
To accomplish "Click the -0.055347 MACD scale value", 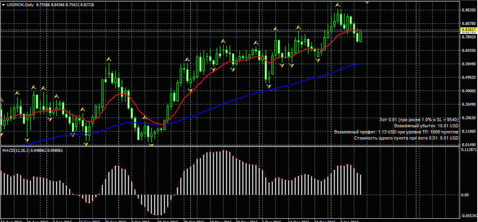I will pos(469,215).
